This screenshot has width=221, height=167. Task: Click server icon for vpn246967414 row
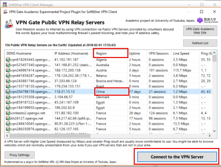tap(8, 70)
